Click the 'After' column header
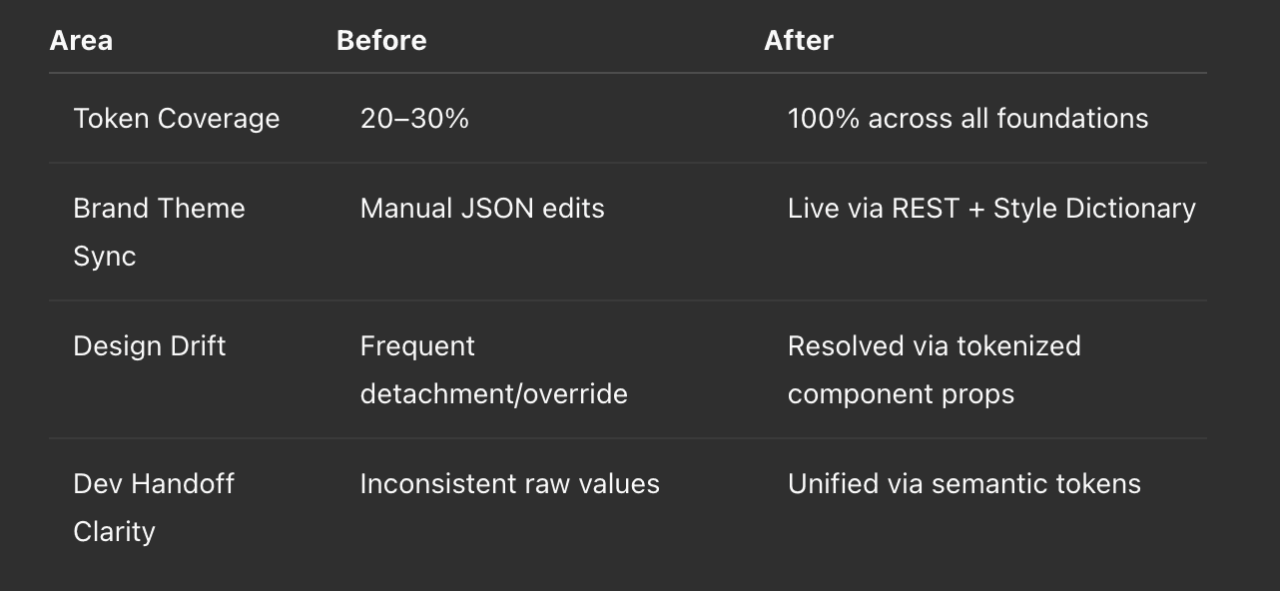 tap(798, 41)
